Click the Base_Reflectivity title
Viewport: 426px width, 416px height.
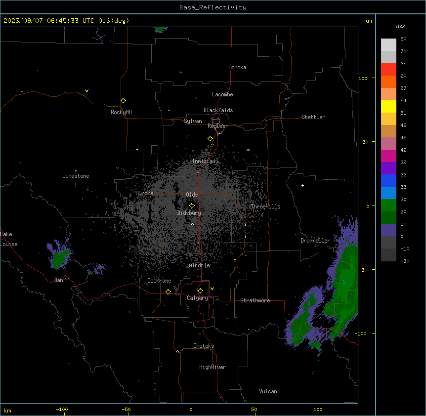coord(213,7)
